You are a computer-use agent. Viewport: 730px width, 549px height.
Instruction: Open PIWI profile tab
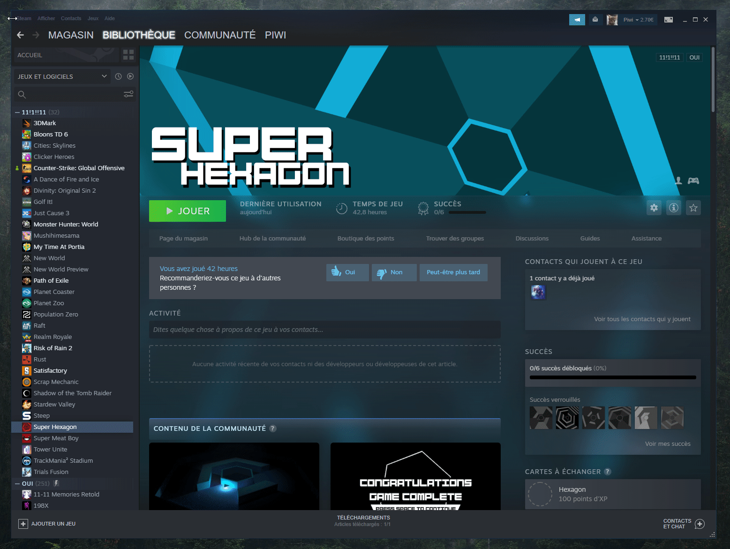276,35
